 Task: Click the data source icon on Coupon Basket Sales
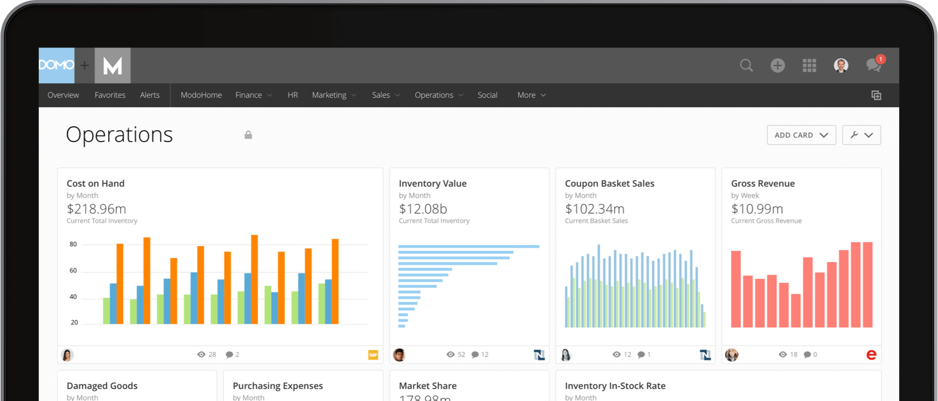(x=705, y=355)
